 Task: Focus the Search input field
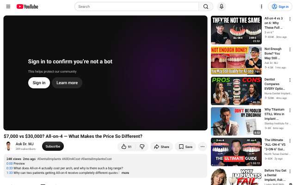click(x=137, y=6)
